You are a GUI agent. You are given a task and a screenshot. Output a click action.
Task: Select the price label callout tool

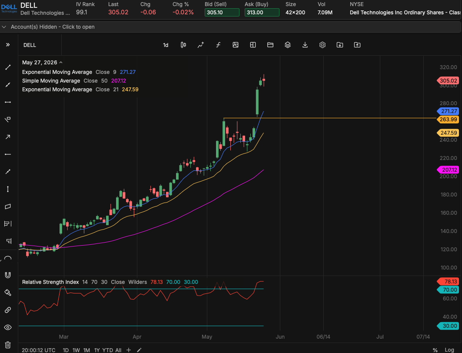coord(8,120)
